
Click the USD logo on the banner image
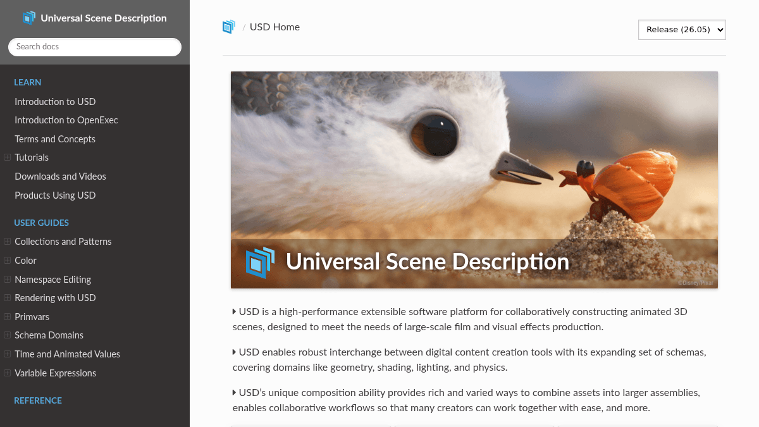(x=261, y=263)
